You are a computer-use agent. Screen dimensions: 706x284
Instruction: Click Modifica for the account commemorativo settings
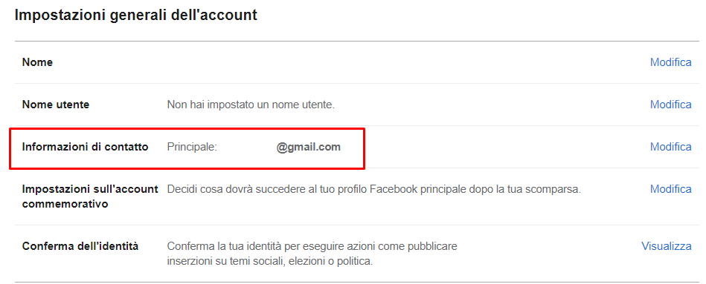(x=670, y=189)
